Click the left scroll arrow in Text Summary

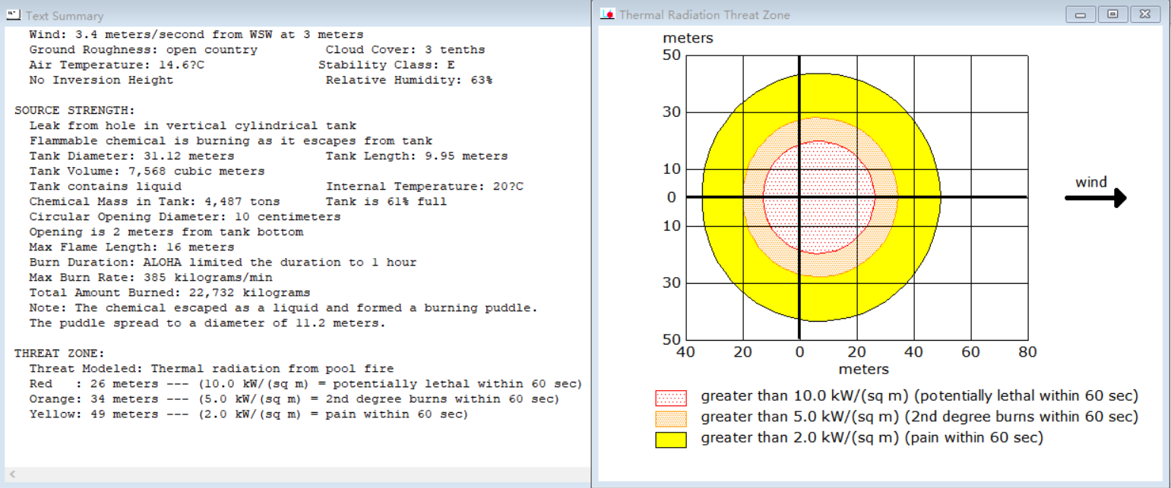coord(12,474)
